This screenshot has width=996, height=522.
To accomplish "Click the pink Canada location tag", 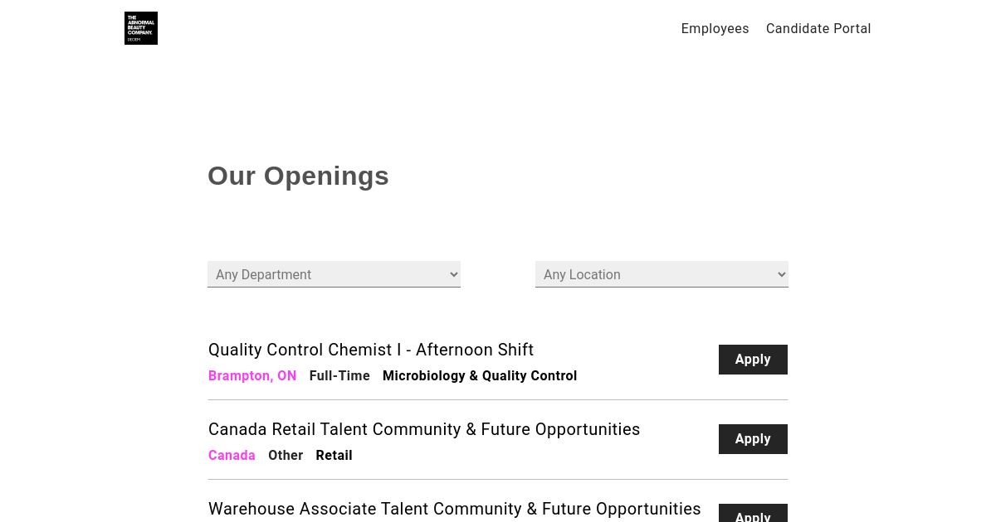I will (232, 456).
